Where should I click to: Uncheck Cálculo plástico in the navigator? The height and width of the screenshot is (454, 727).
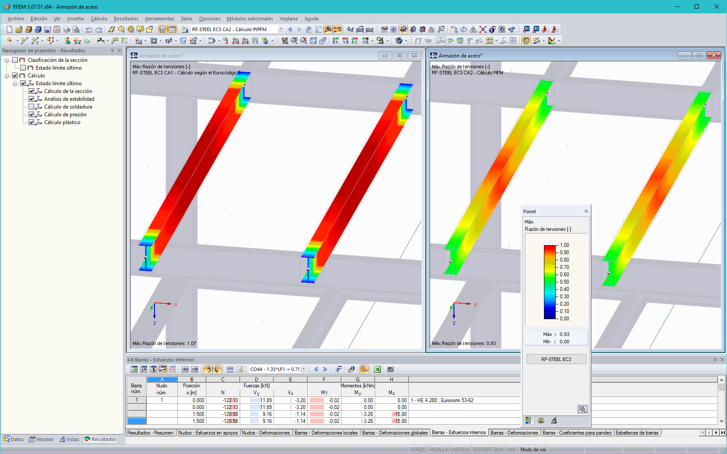(31, 122)
